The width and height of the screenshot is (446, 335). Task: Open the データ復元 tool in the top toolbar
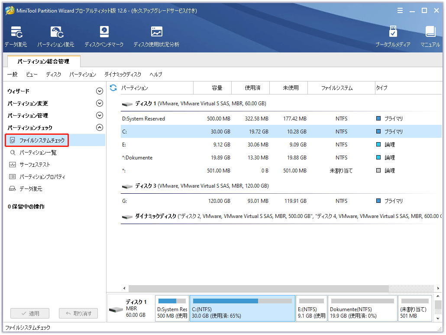click(16, 36)
